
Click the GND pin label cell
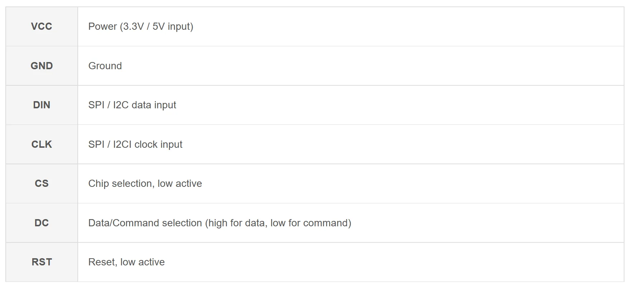(x=42, y=66)
